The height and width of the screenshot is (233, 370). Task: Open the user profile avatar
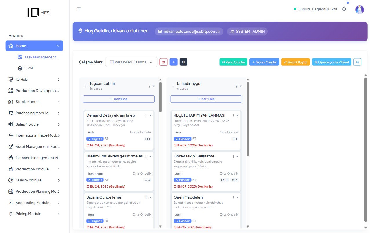pos(359,9)
